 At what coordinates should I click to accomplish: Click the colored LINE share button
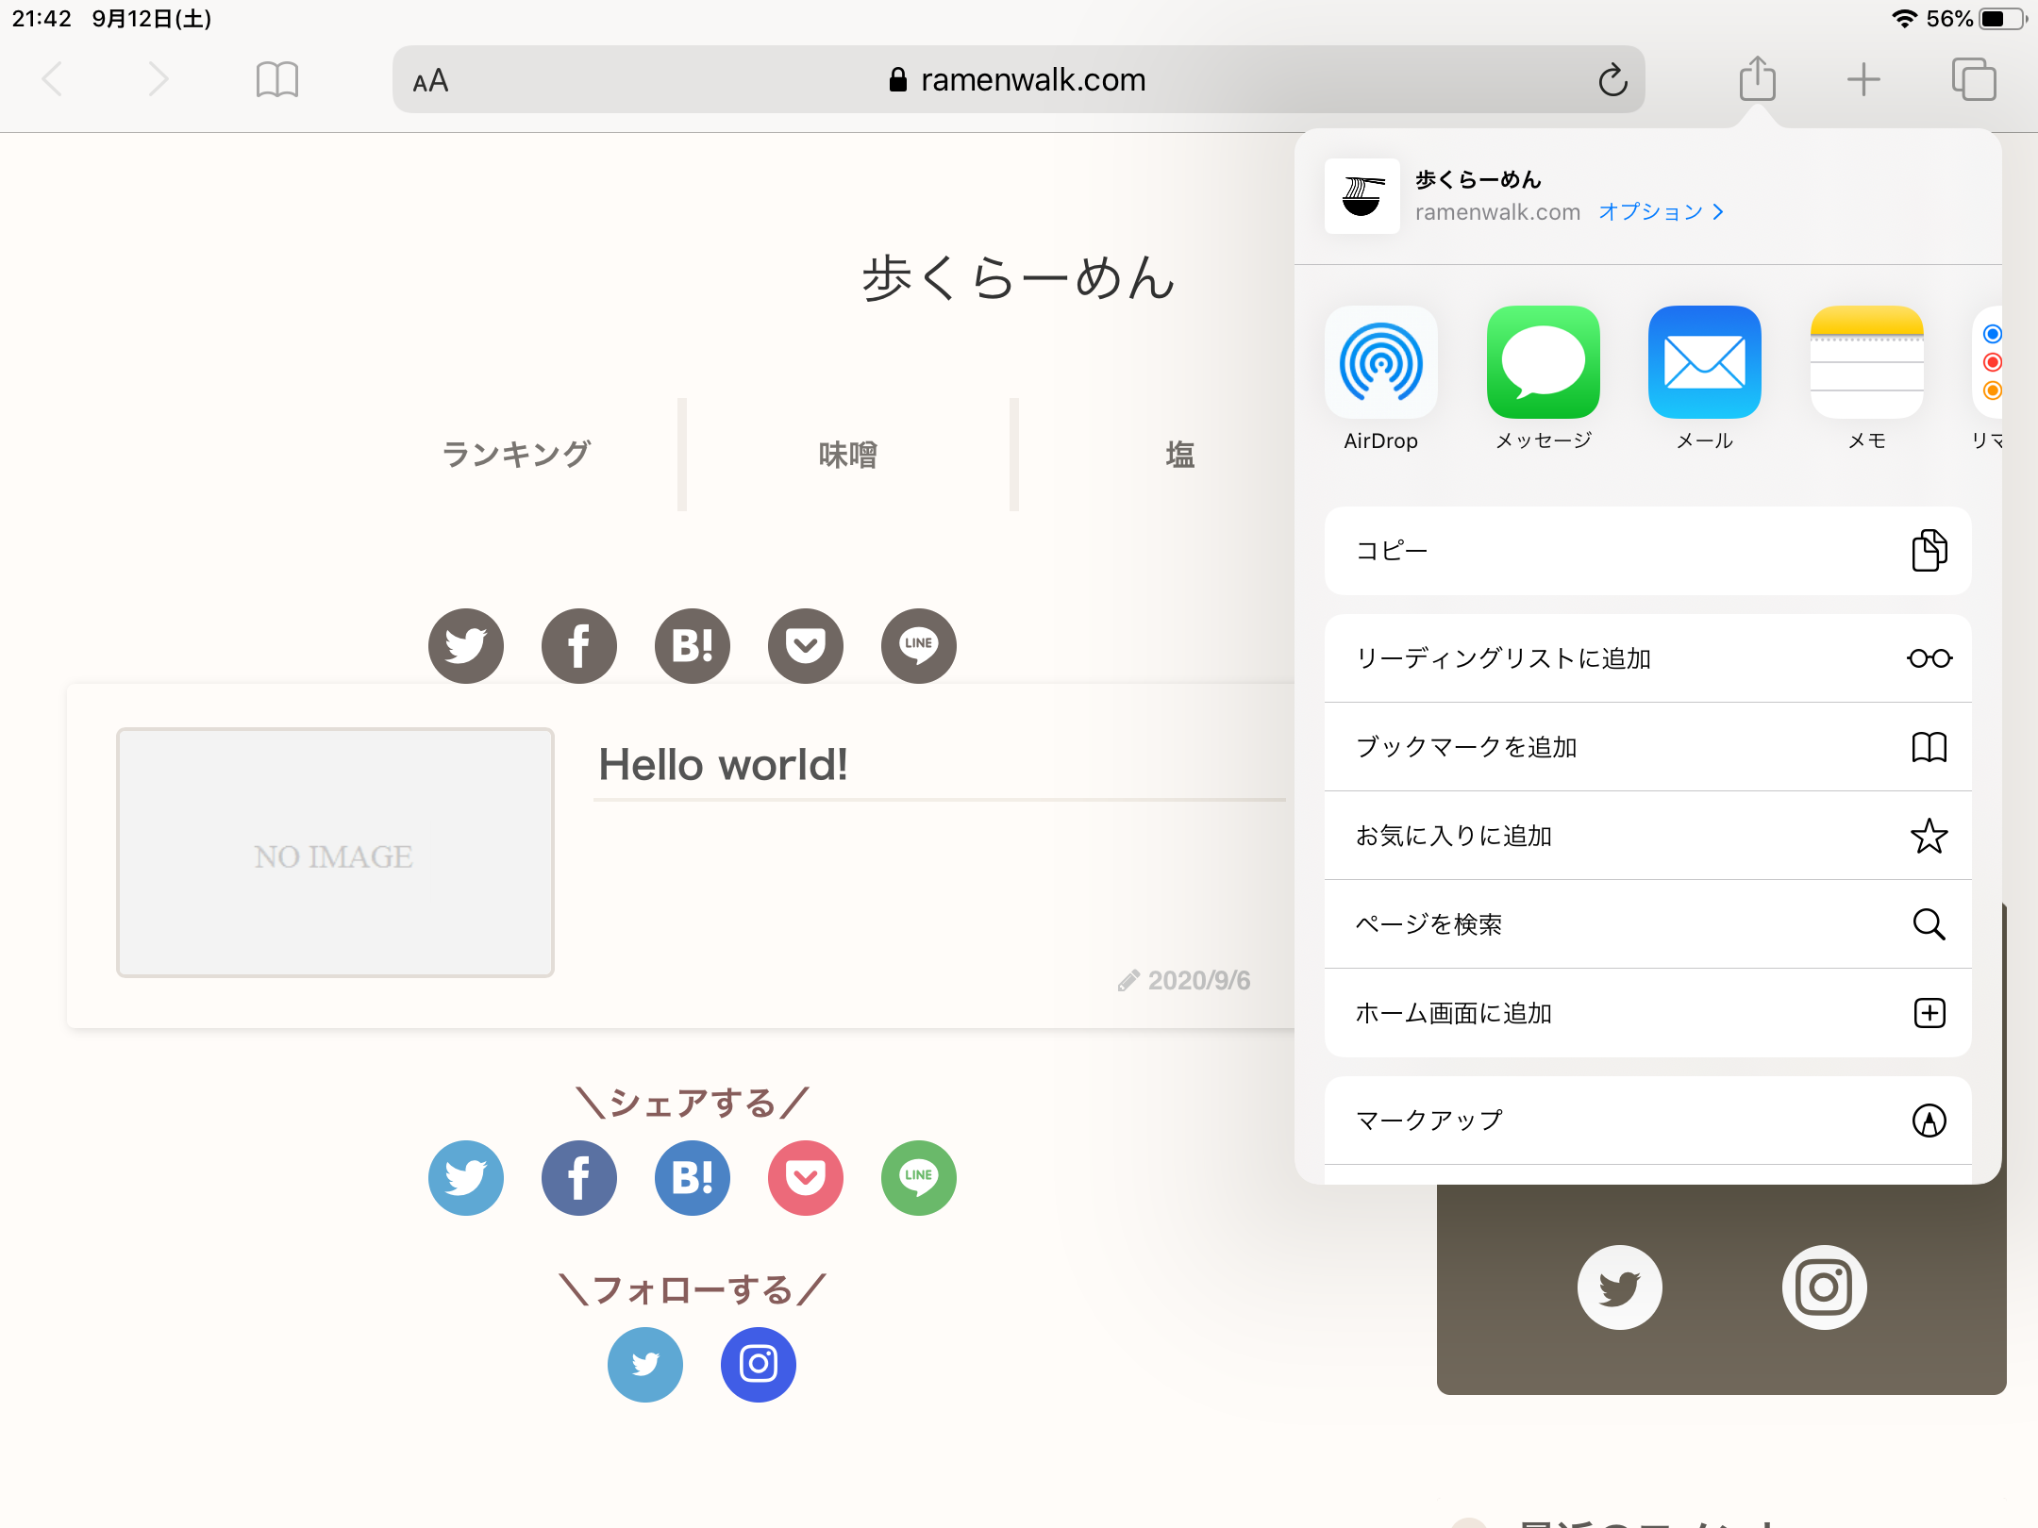tap(918, 1177)
